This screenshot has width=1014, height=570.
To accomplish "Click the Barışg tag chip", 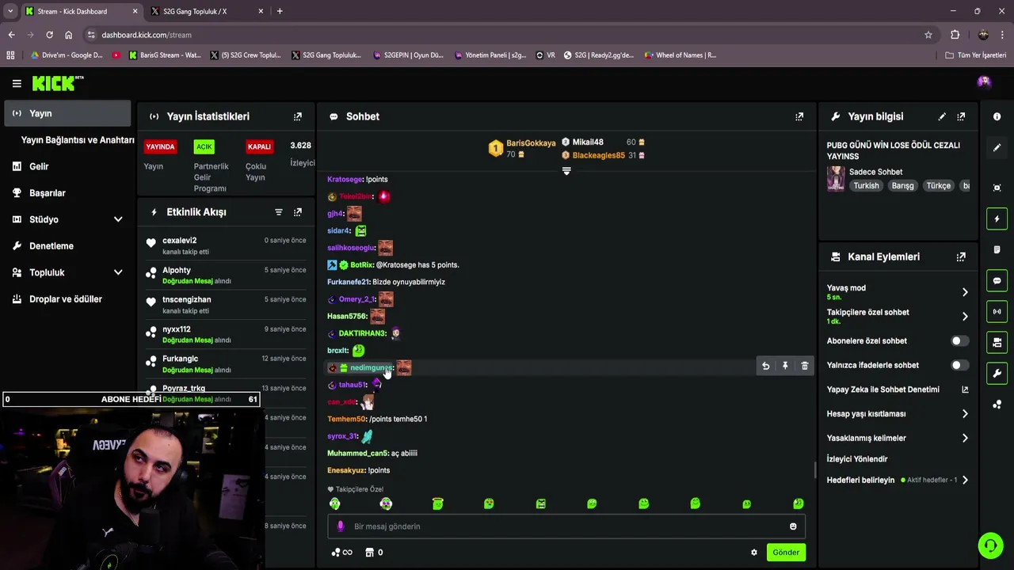I will coord(902,186).
